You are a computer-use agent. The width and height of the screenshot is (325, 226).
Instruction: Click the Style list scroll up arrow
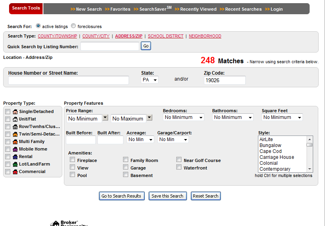310,139
